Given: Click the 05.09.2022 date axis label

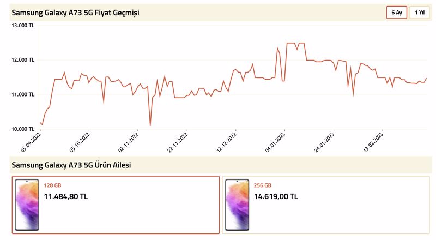Looking at the screenshot, I should tap(31, 142).
